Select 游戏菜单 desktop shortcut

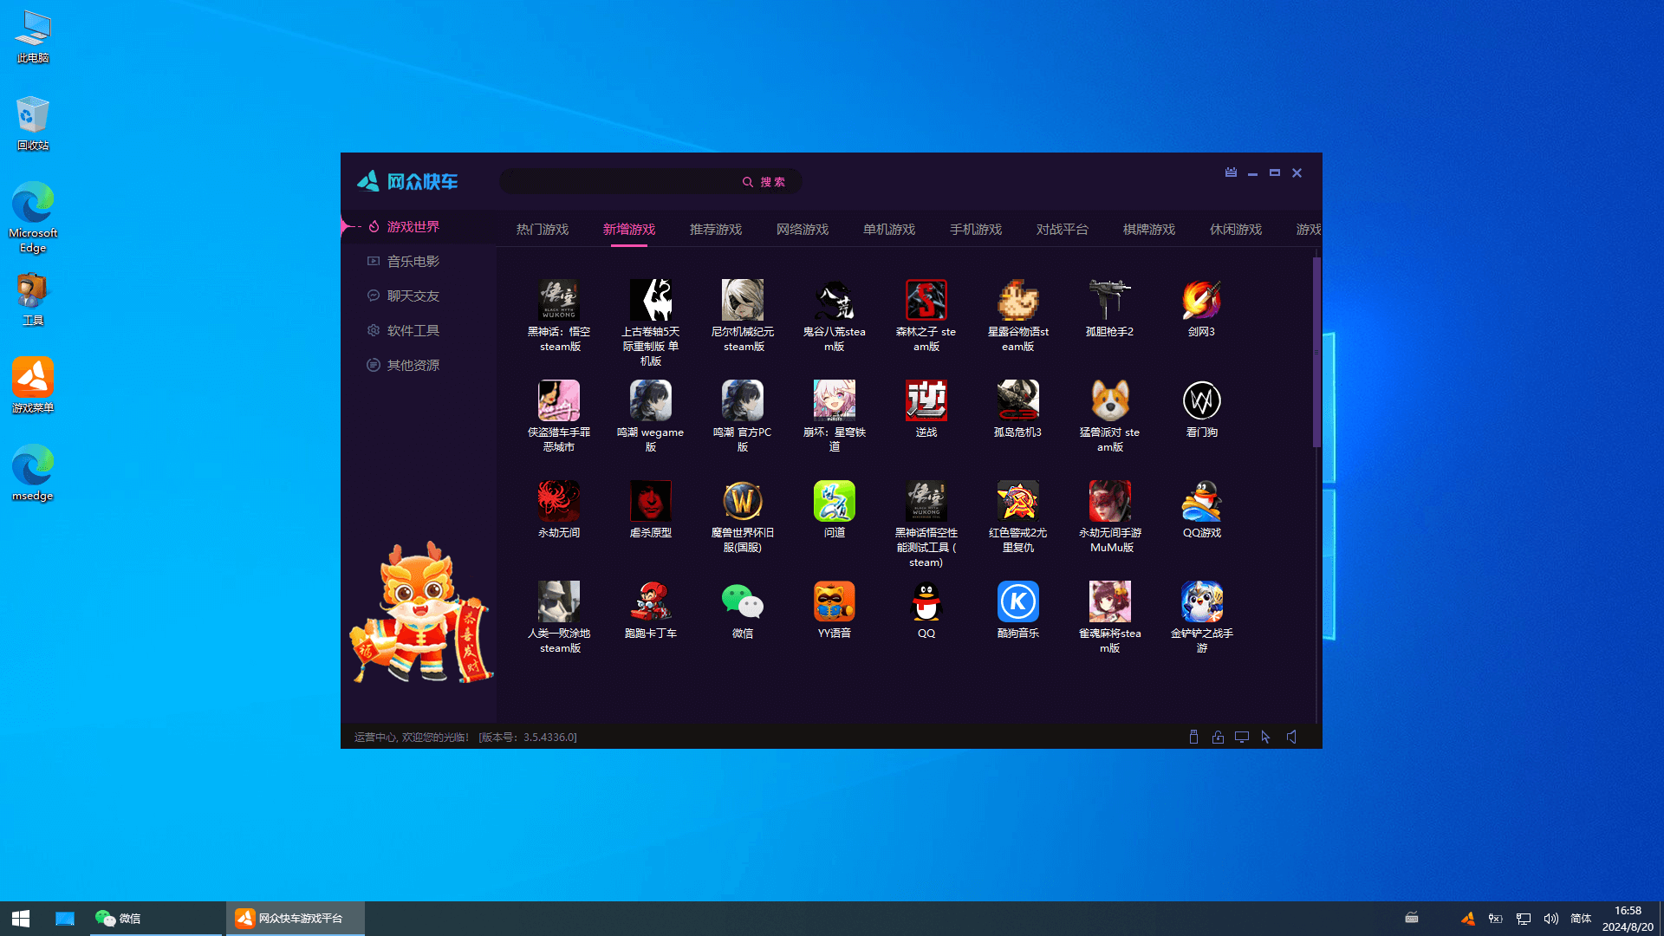33,385
